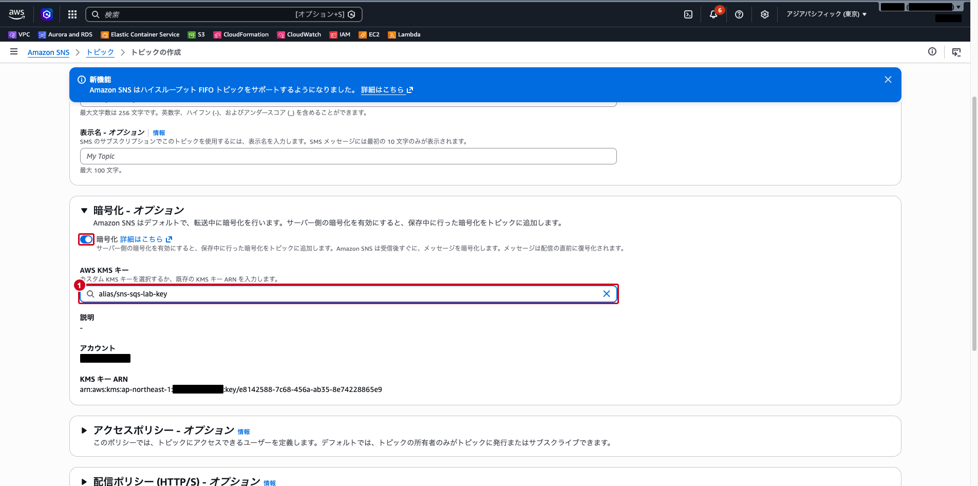Toggle the hamburger side navigation menu
Image resolution: width=978 pixels, height=486 pixels.
point(14,52)
